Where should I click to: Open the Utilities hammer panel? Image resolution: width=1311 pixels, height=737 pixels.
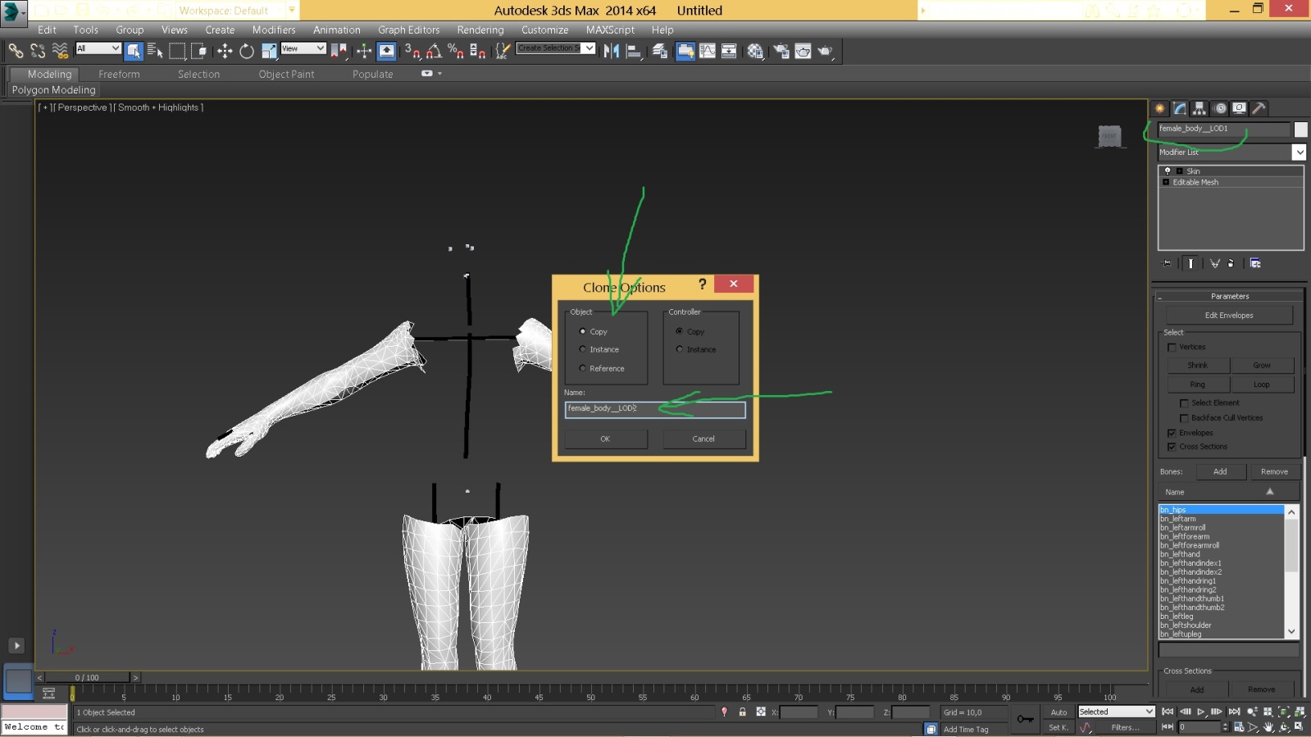pos(1259,108)
